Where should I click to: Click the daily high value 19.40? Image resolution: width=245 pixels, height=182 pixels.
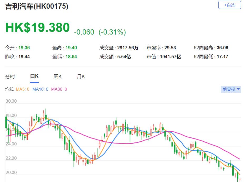pyautogui.click(x=71, y=48)
